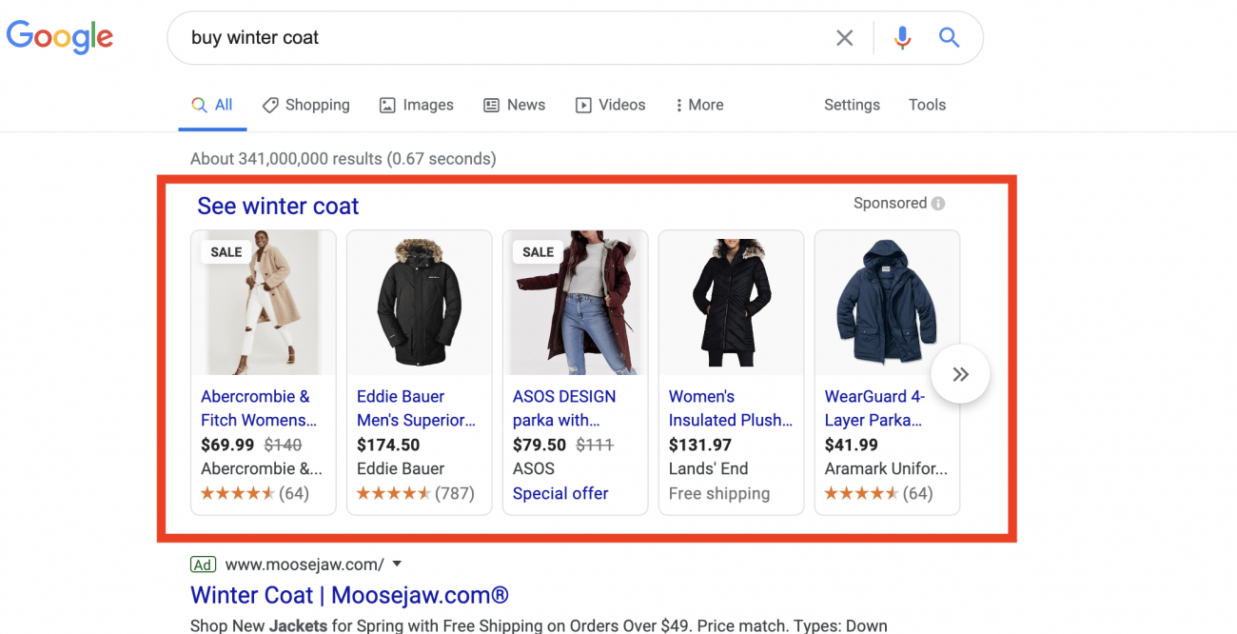Click Aramark star rating (64)
1237x634 pixels.
pos(879,493)
